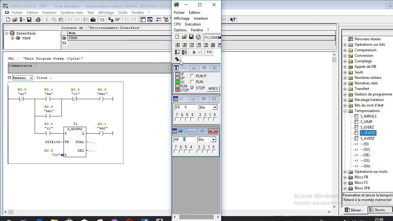The height and width of the screenshot is (221, 393).
Task: Open the Bits format dropdown in EB window
Action: click(x=215, y=107)
